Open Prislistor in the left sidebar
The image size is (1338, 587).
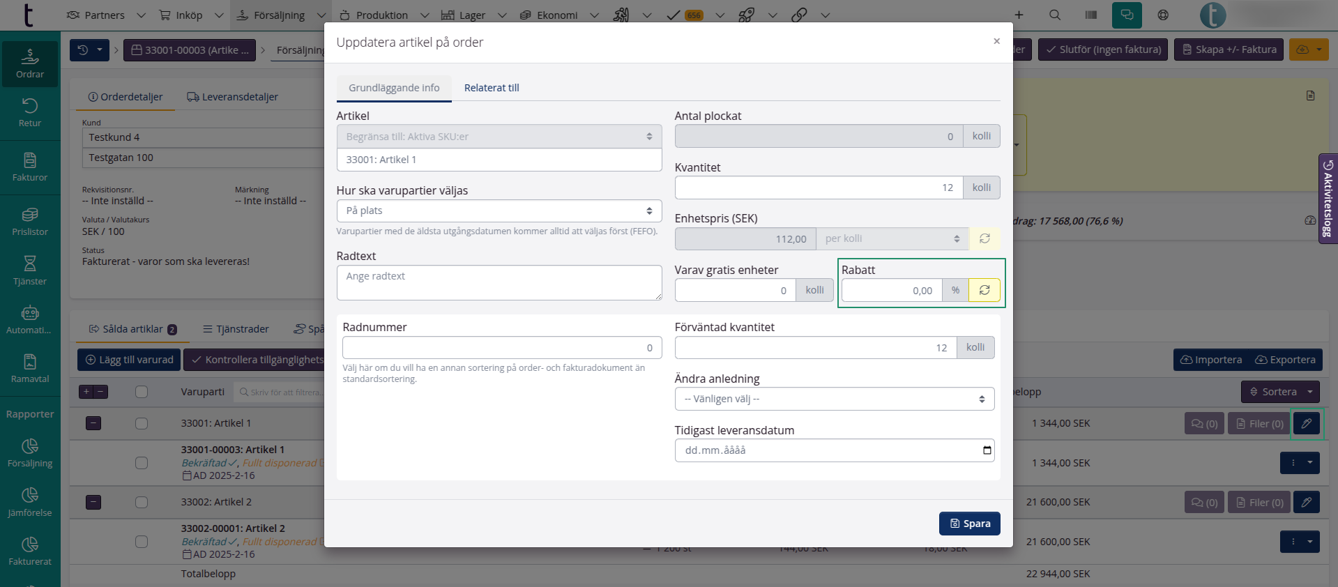click(30, 221)
